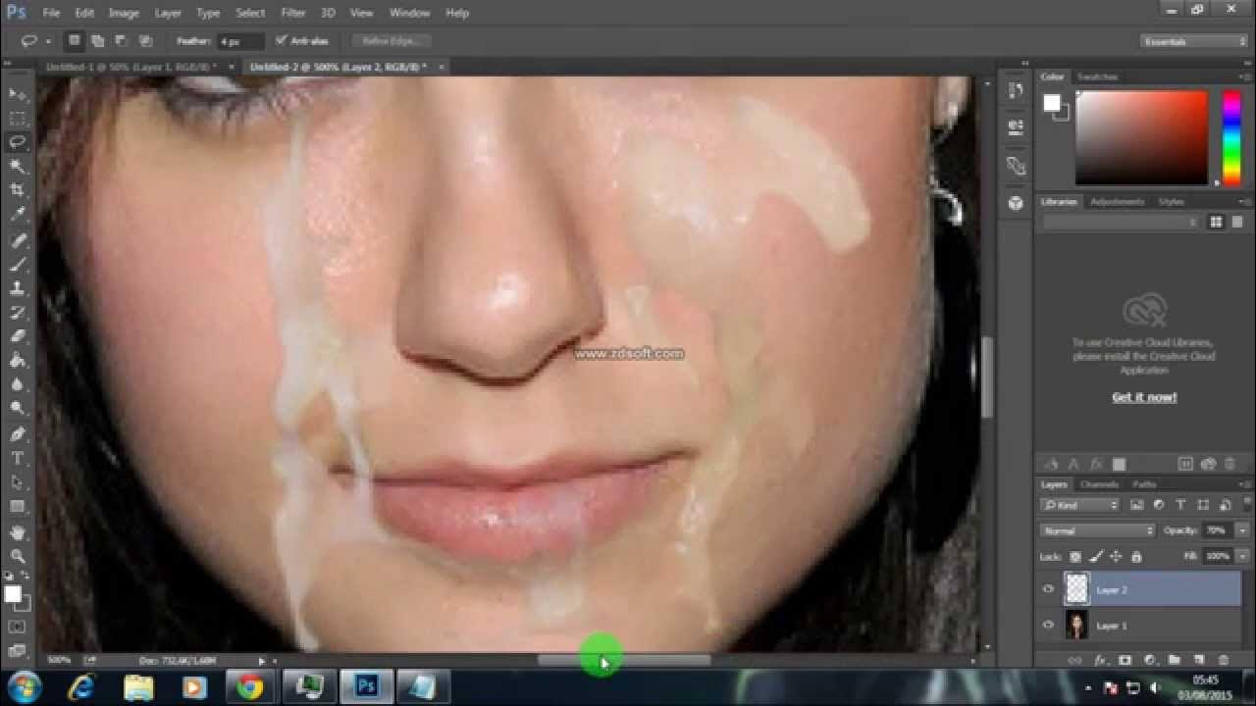Select the Quick Selection tool
The height and width of the screenshot is (706, 1256).
click(x=18, y=167)
